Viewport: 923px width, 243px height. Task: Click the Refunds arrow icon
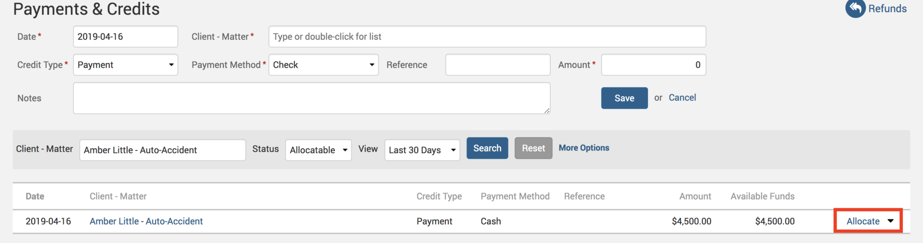pos(855,8)
